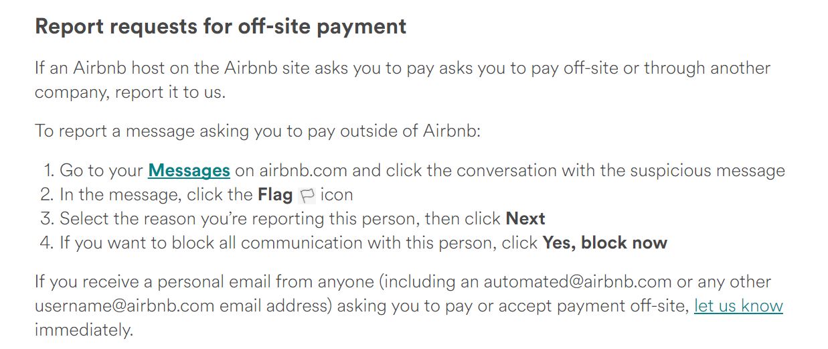
Task: Click the "suspicious message" text in step 1
Action: tap(711, 171)
